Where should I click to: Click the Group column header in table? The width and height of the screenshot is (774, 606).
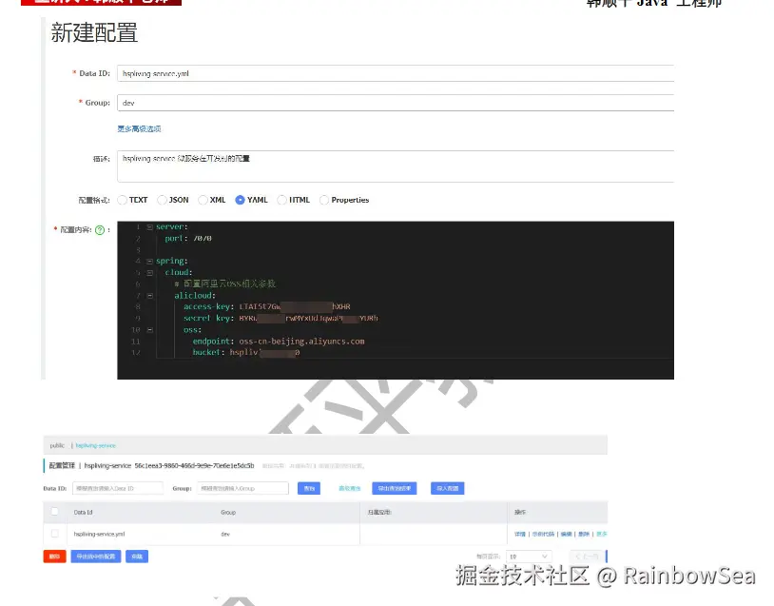click(228, 512)
